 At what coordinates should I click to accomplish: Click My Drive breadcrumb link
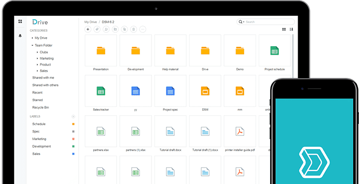[x=91, y=22]
